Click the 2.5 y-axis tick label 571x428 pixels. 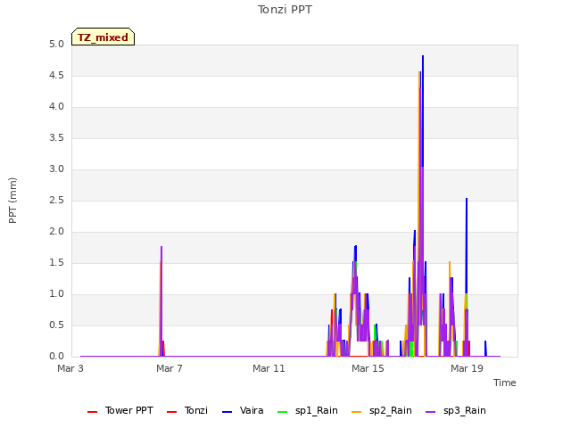coord(56,201)
